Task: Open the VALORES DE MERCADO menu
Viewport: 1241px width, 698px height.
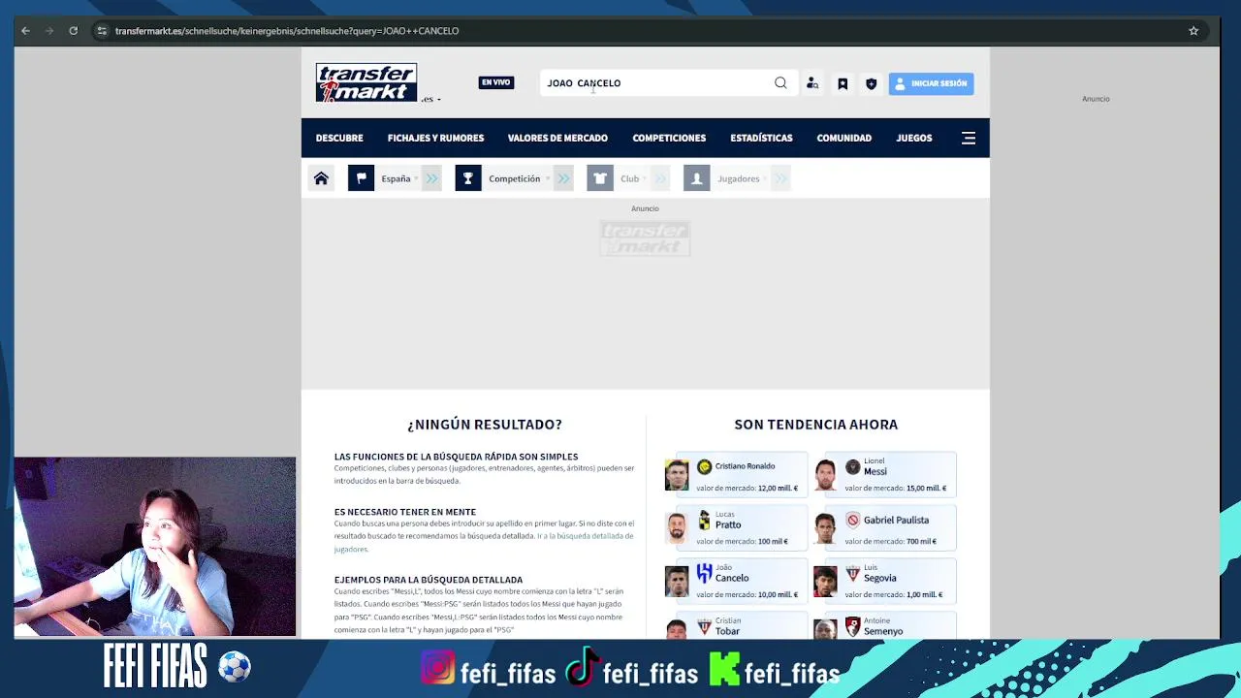Action: [557, 138]
